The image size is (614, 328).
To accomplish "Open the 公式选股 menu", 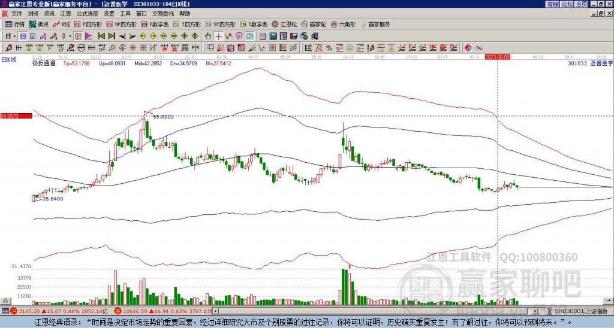I will coord(88,14).
